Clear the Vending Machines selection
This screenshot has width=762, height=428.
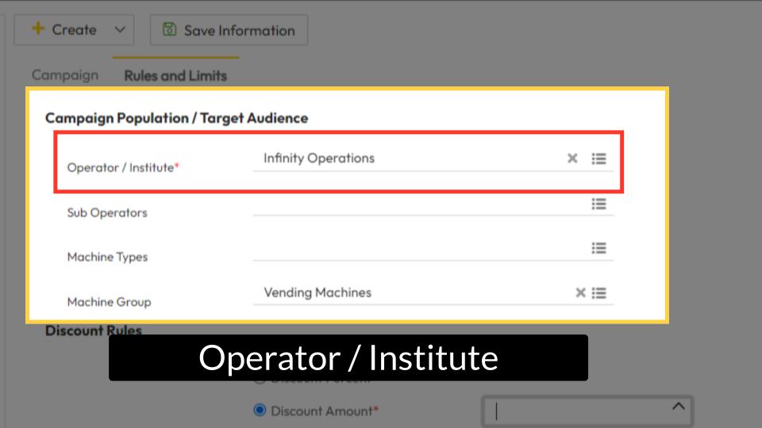[580, 293]
